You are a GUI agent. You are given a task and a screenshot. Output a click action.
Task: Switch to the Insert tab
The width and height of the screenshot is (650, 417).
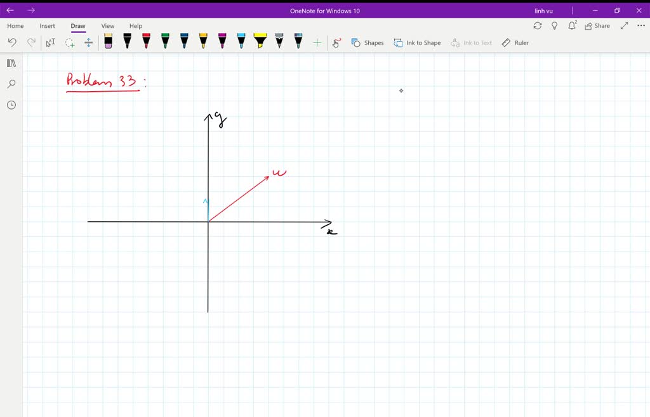click(47, 25)
